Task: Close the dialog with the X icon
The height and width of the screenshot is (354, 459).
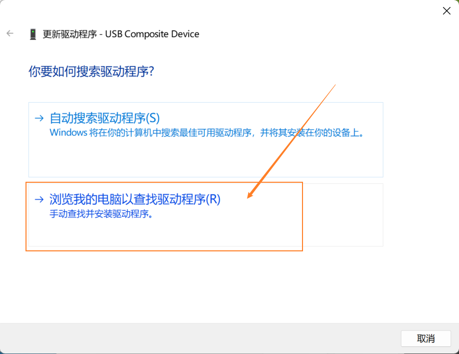Action: (446, 11)
